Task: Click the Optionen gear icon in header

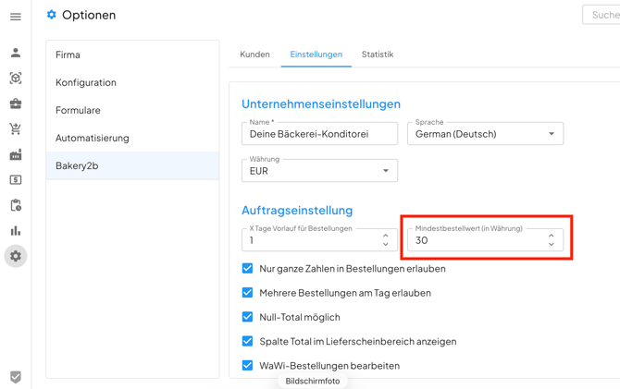Action: tap(52, 15)
